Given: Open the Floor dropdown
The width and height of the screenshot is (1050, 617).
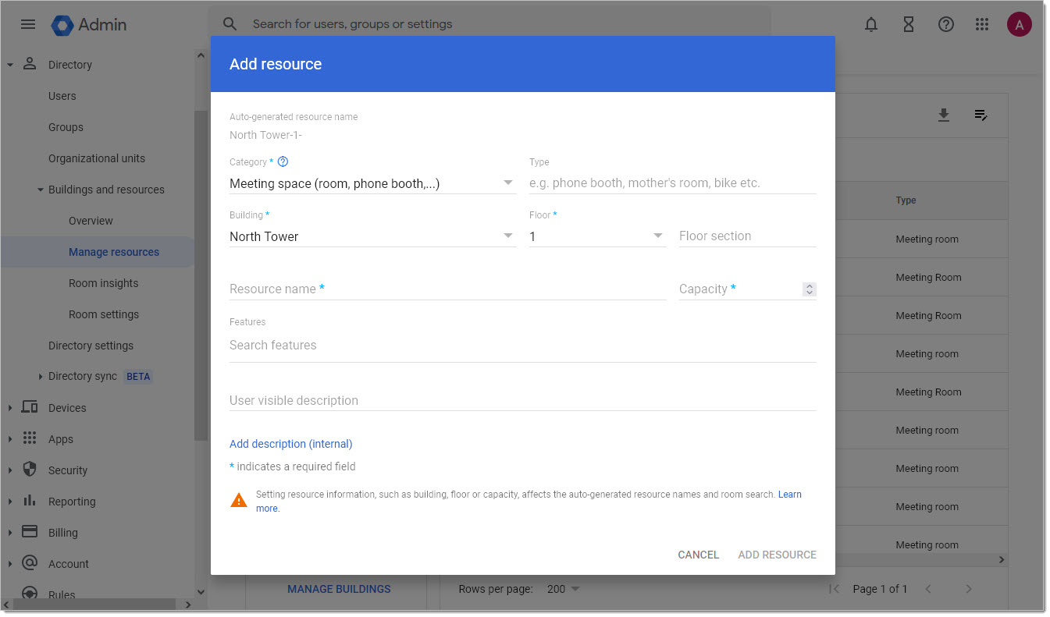Looking at the screenshot, I should coord(596,236).
